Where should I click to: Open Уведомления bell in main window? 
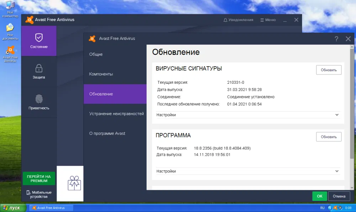tap(238, 20)
